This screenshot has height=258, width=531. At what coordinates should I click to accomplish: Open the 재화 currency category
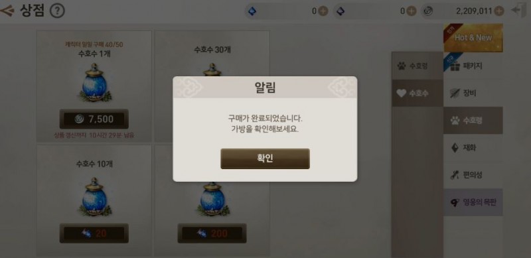point(473,148)
